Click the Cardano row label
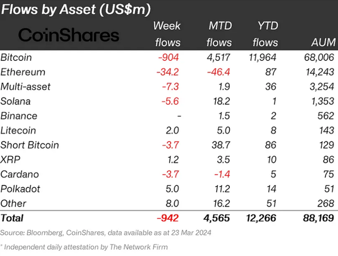The width and height of the screenshot is (338, 256). tap(20, 174)
